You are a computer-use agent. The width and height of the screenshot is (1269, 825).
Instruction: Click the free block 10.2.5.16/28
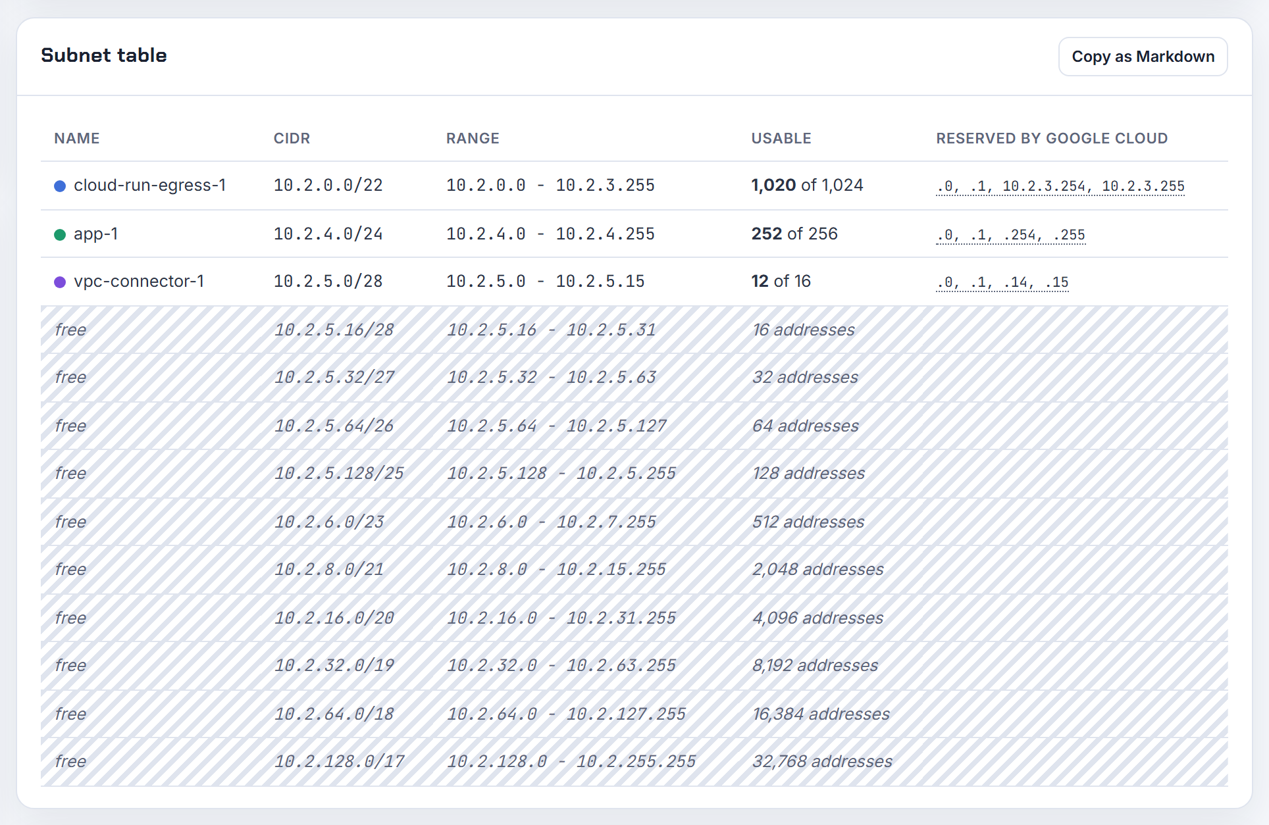pyautogui.click(x=634, y=330)
